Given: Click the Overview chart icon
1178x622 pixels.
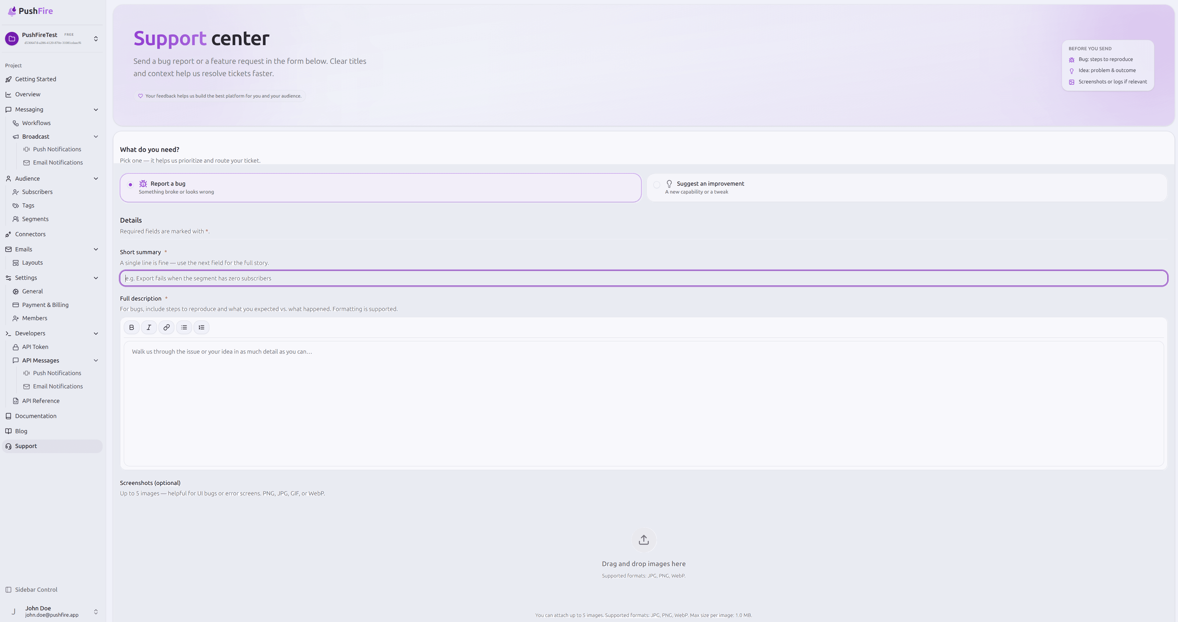Looking at the screenshot, I should coord(8,95).
